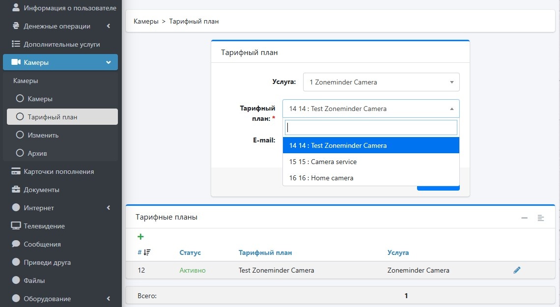Sort by the Услуга column header

pyautogui.click(x=398, y=252)
